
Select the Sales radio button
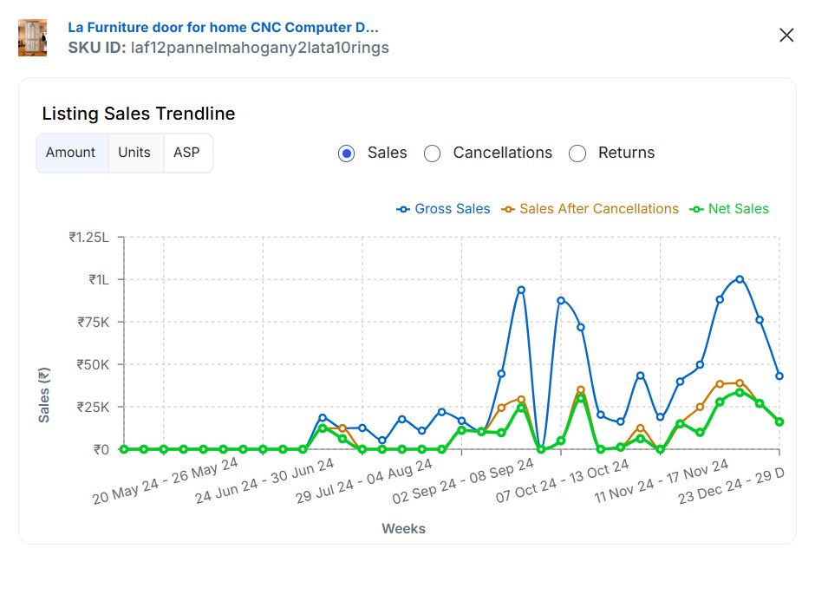(x=347, y=153)
